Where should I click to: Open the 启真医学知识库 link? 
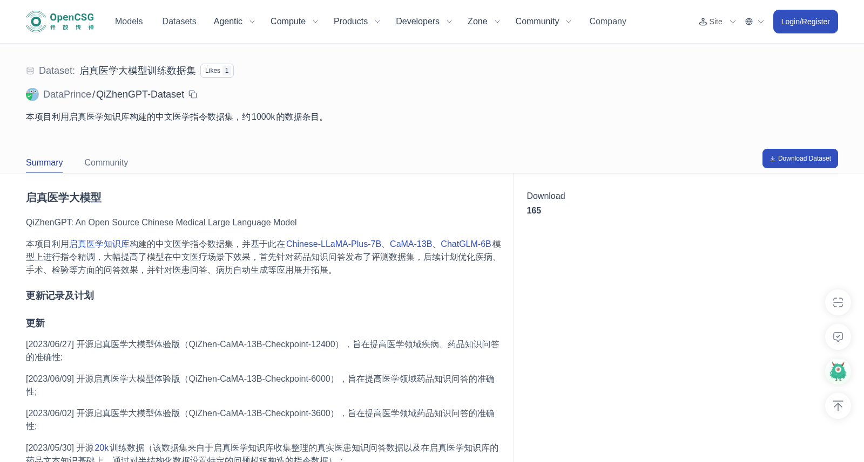point(99,244)
